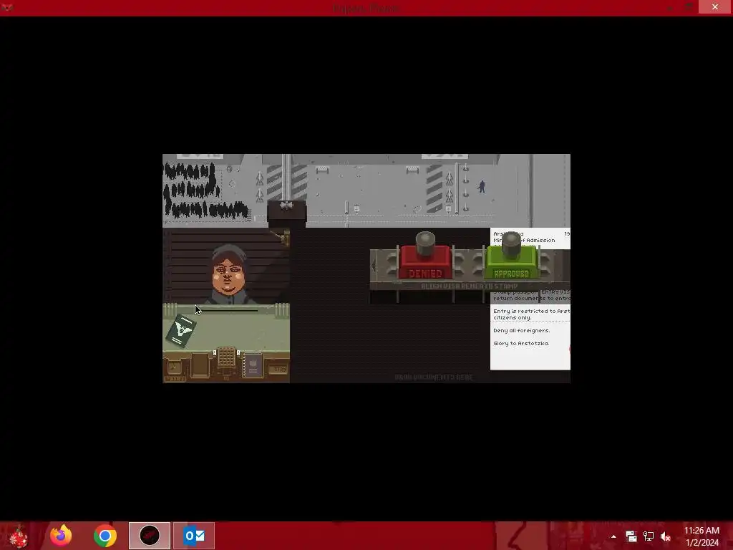
Task: Click the text "Deny all foreigners."
Action: [x=521, y=331]
